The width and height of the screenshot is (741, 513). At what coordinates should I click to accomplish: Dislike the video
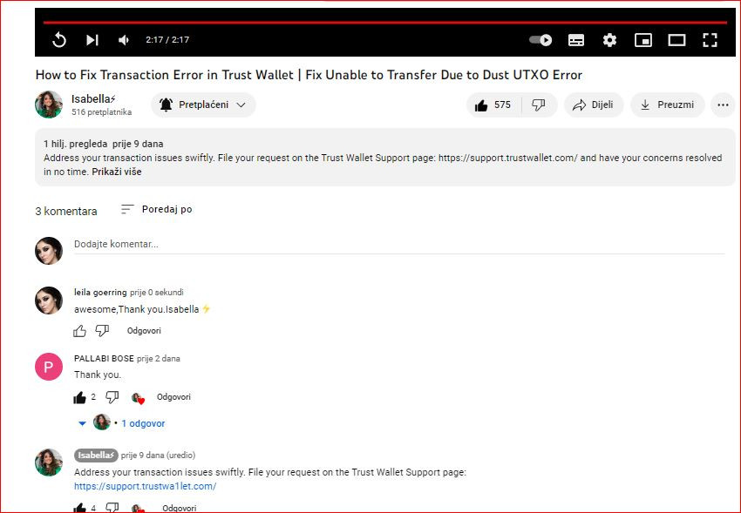point(539,105)
